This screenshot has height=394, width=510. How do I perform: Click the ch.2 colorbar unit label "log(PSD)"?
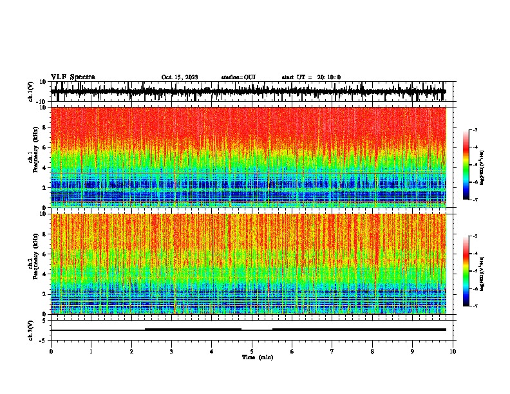[482, 274]
